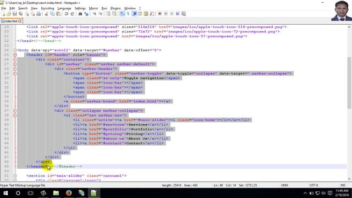Open the Function List toolbar icon
Image resolution: width=352 pixels, height=198 pixels.
[152, 14]
